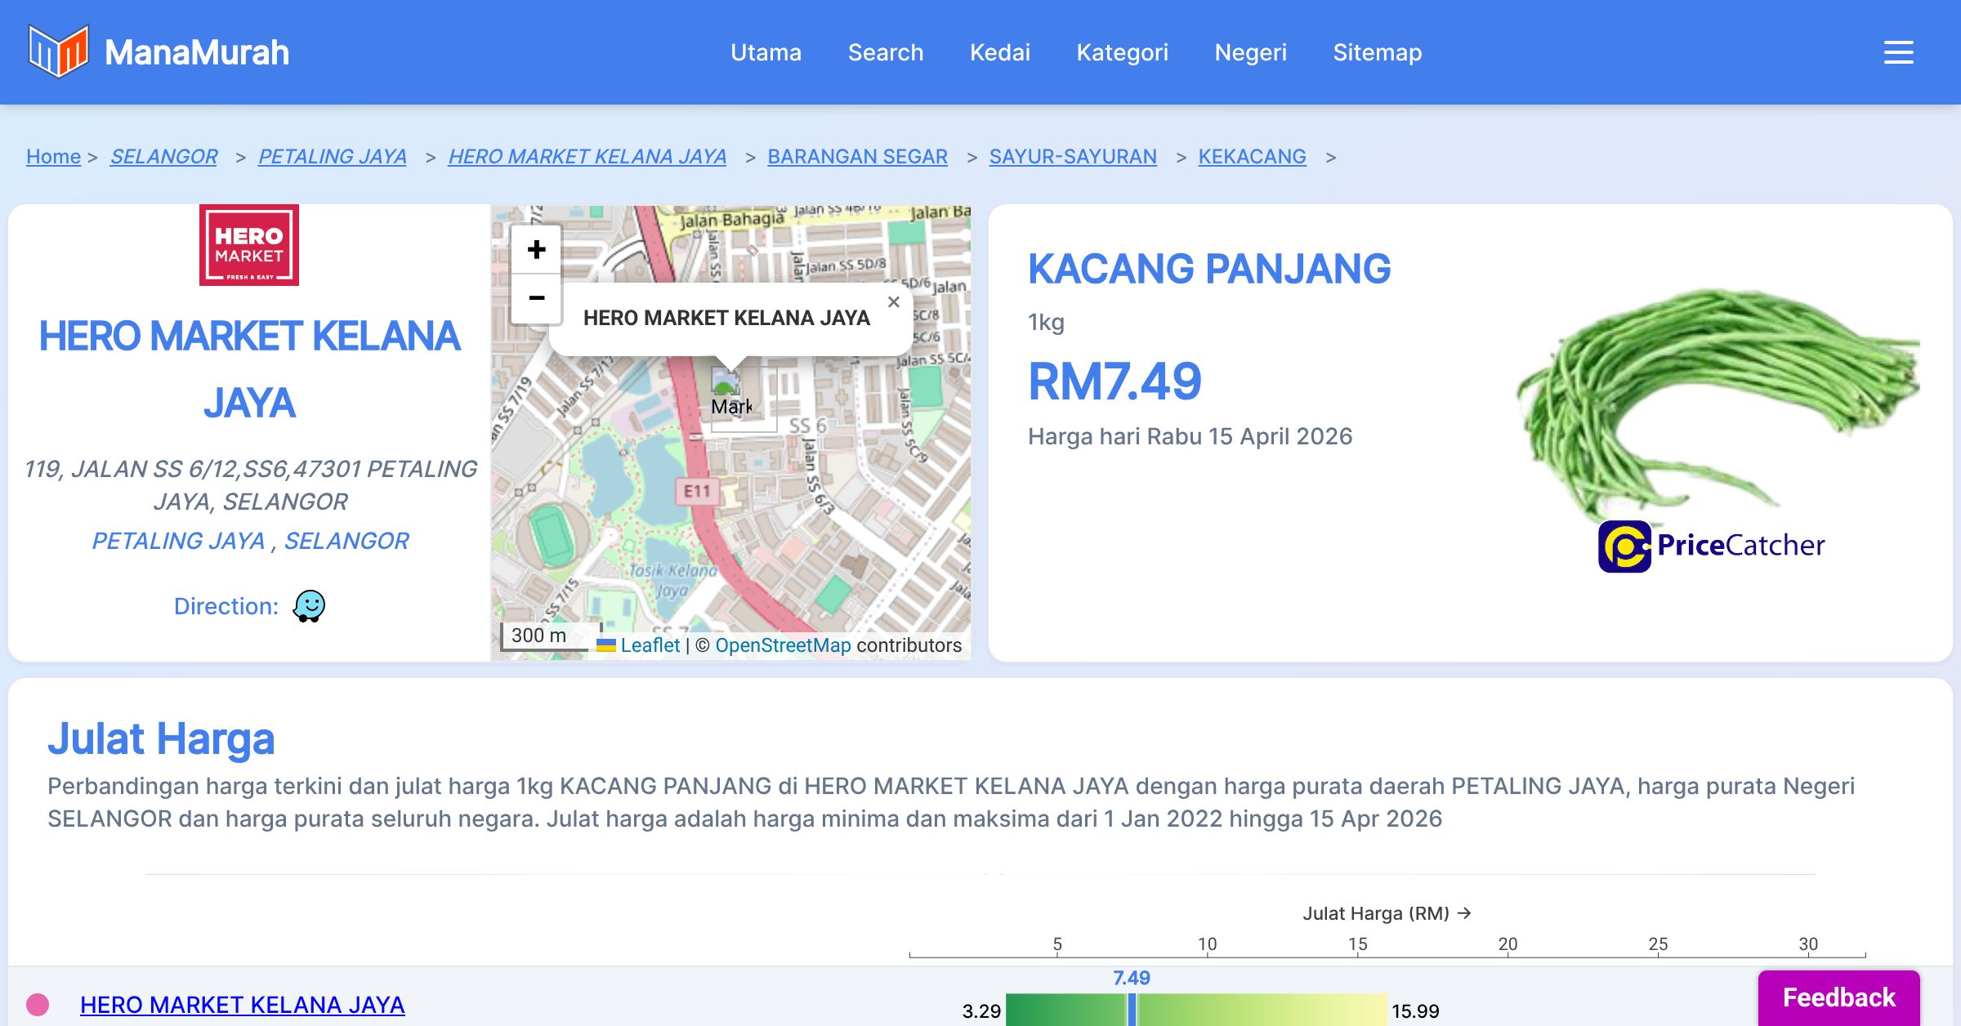
Task: Click the PriceCatcher logo
Action: pyautogui.click(x=1711, y=546)
